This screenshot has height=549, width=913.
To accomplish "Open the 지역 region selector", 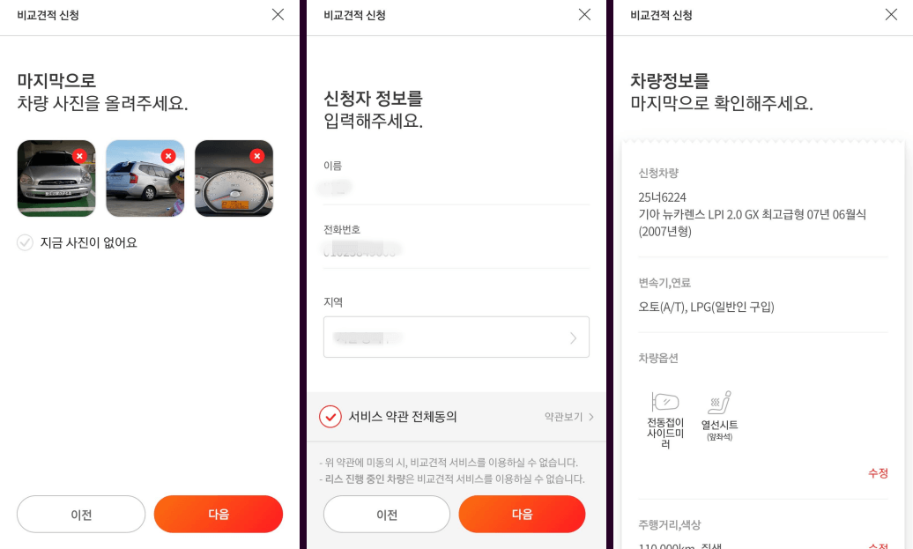I will click(x=456, y=337).
